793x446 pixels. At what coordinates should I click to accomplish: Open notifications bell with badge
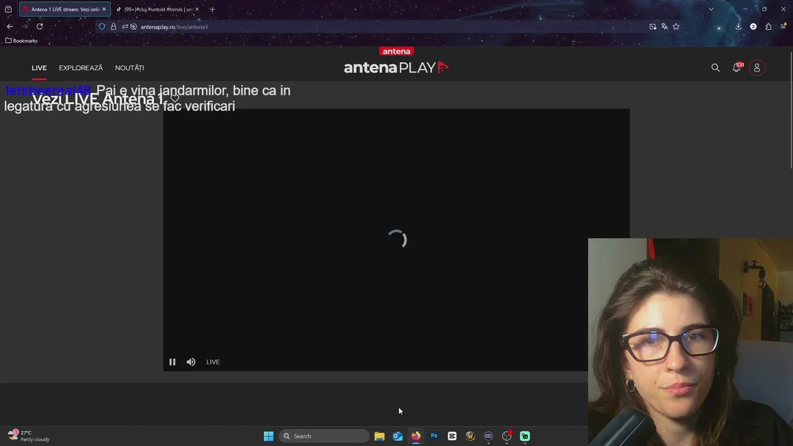tap(737, 67)
